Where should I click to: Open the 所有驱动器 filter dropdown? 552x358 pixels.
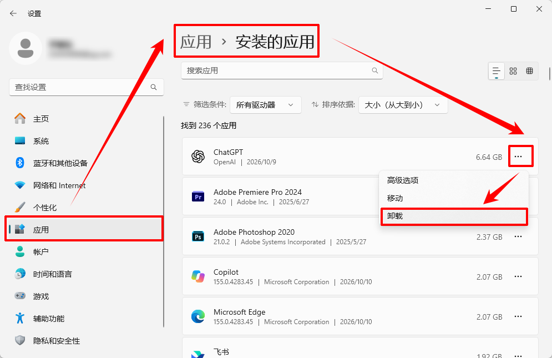pyautogui.click(x=265, y=105)
